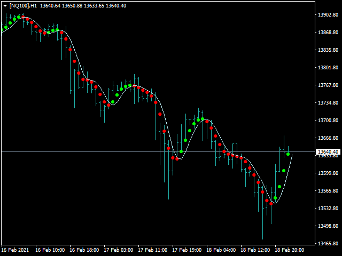Image resolution: width=342 pixels, height=256 pixels.
Task: Click the 16 Feb 18:00 time label
Action: pos(84,250)
